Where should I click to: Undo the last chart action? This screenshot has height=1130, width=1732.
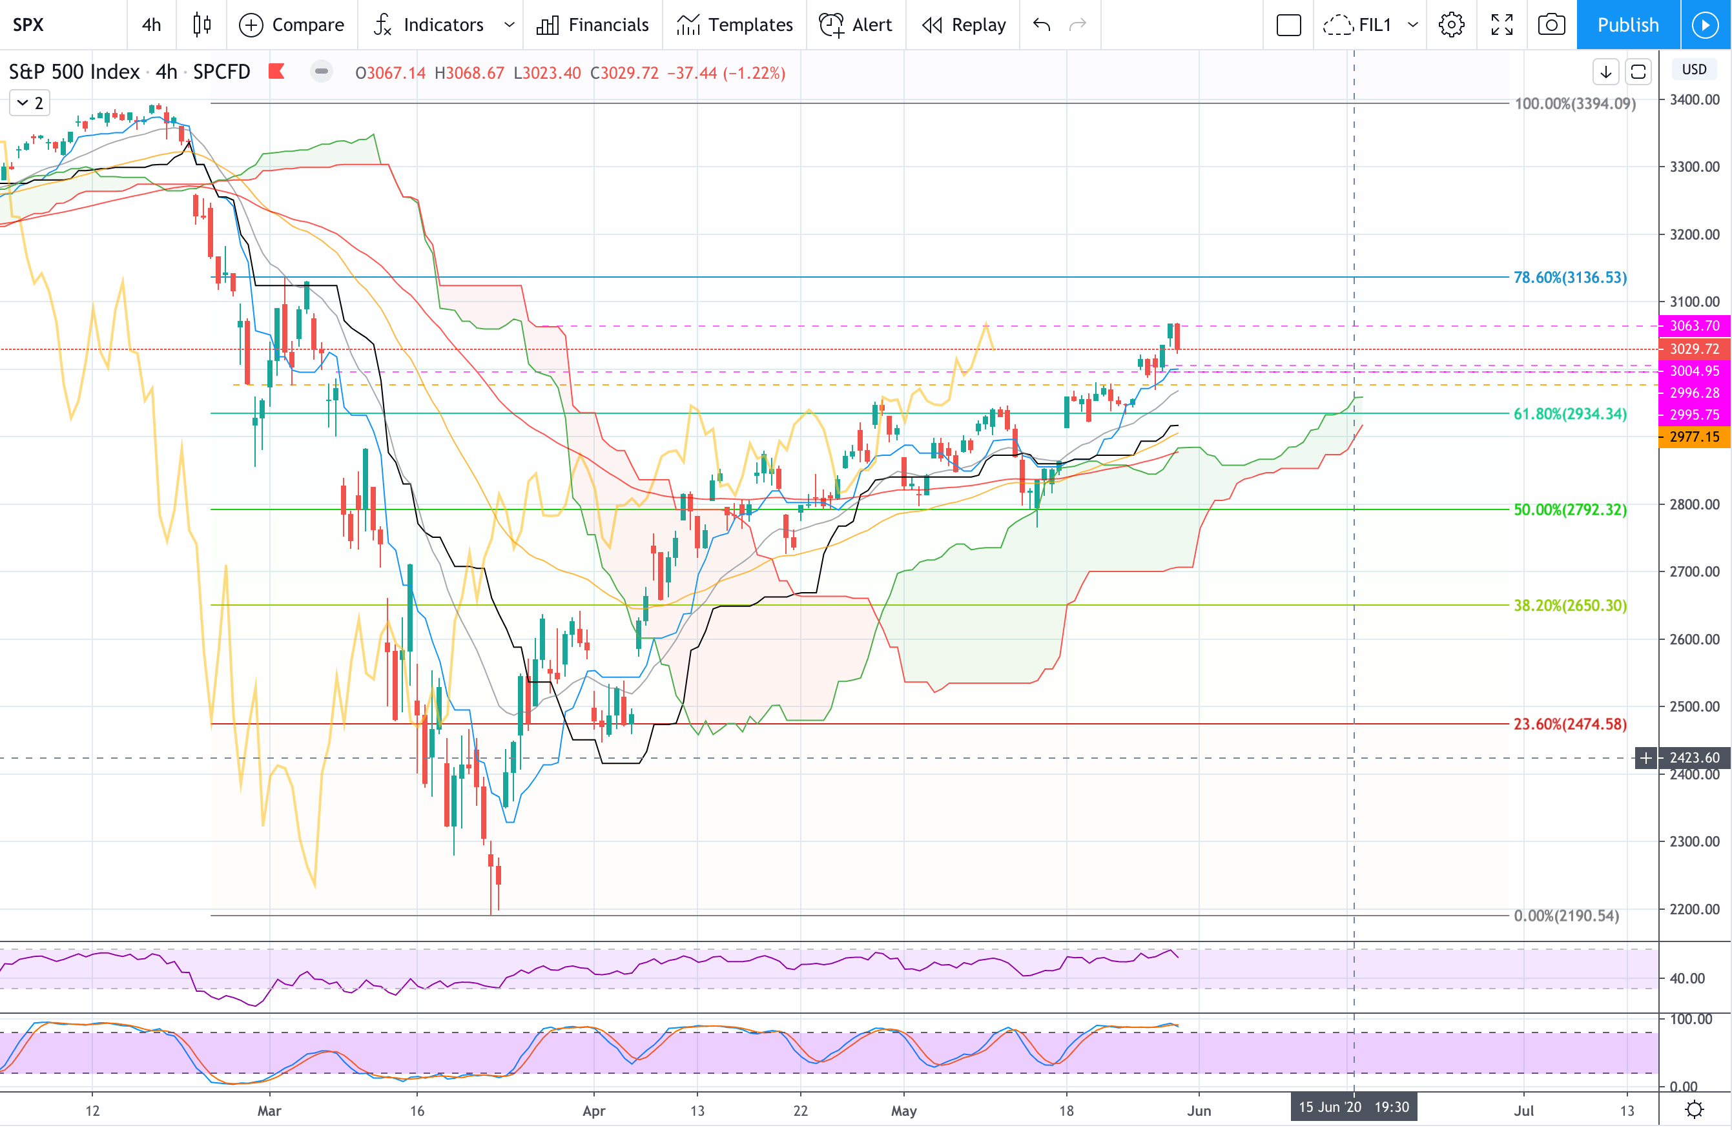(x=1042, y=25)
